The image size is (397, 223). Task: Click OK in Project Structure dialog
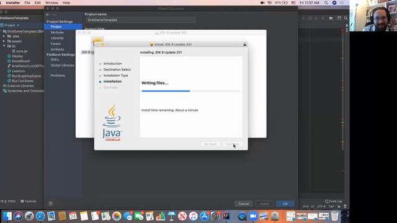tap(285, 204)
